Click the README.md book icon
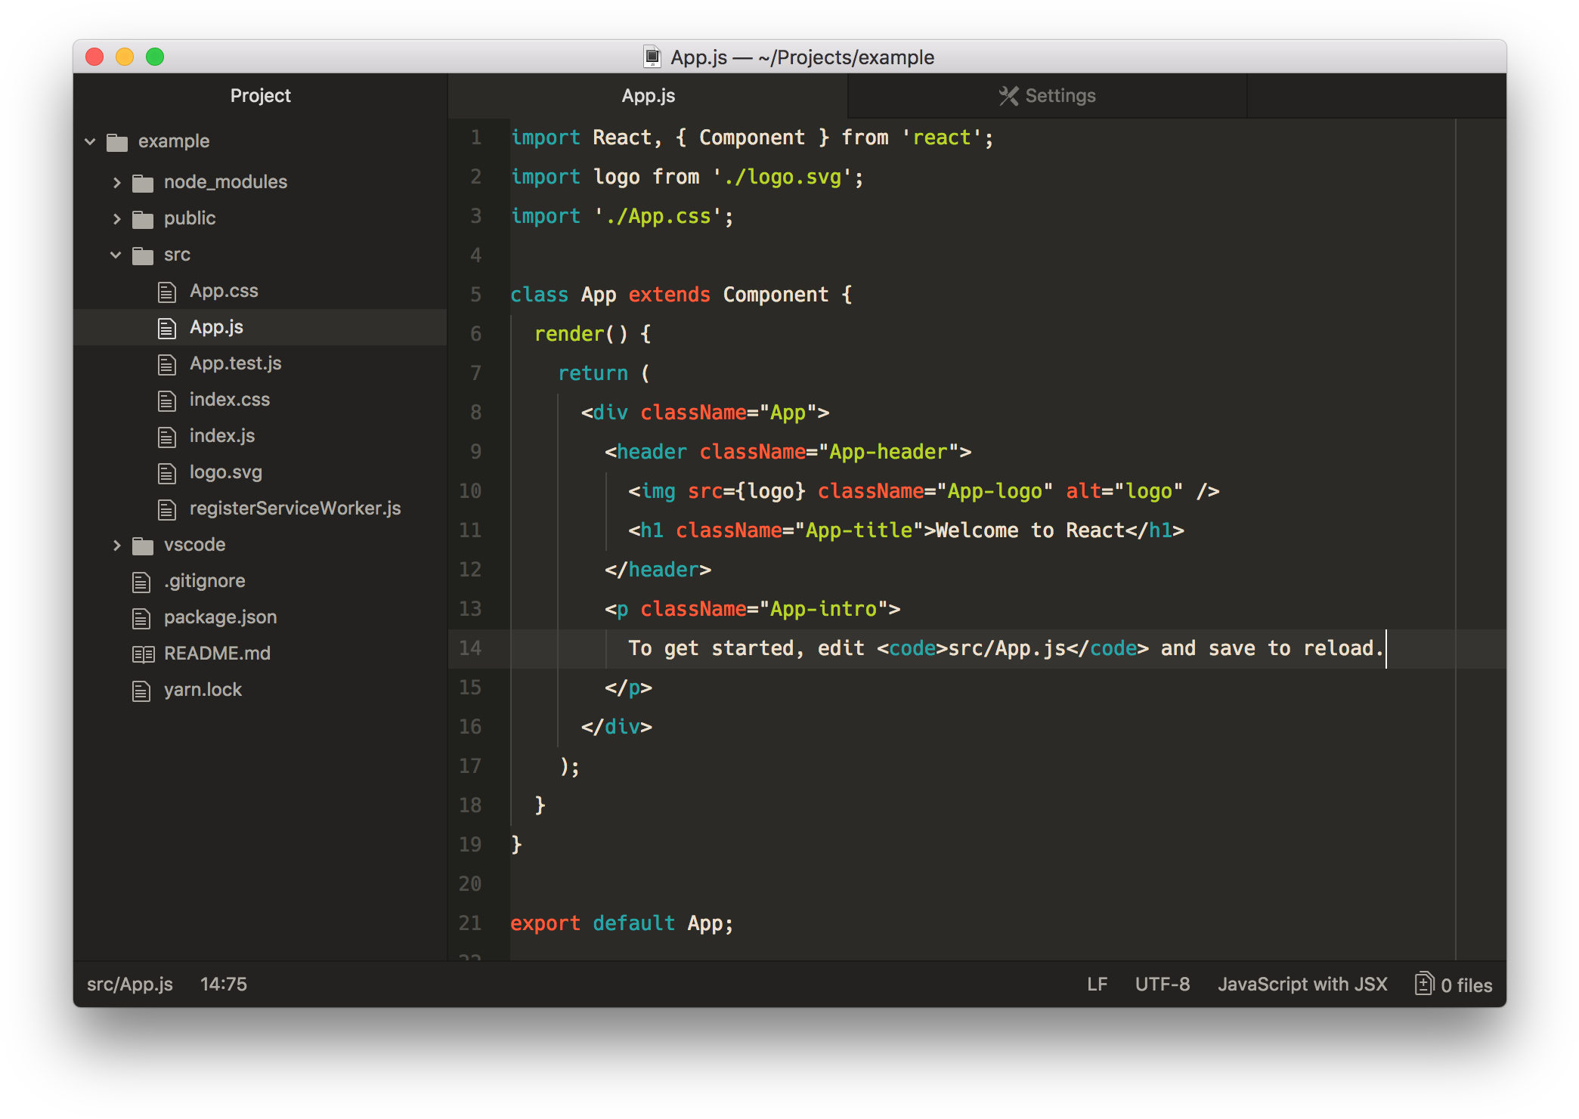1579x1119 pixels. point(141,653)
